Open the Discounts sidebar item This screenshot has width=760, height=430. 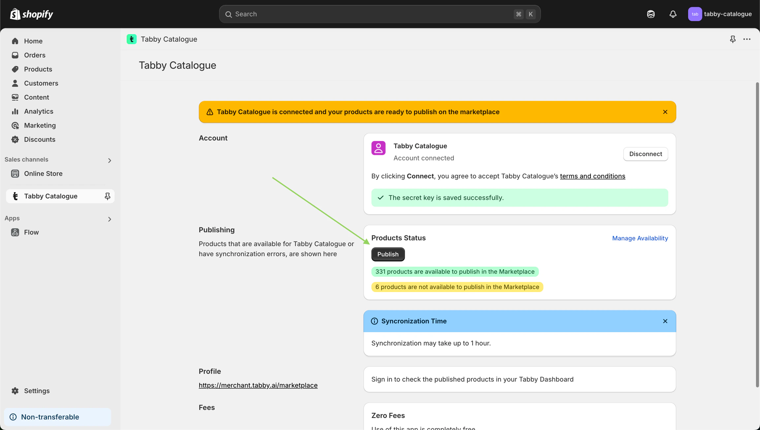coord(40,139)
